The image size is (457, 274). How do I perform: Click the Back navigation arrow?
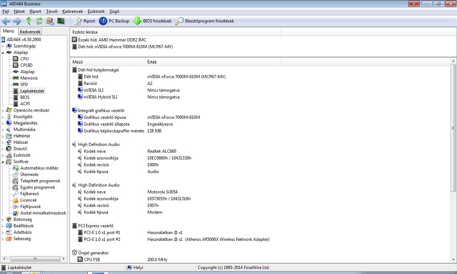coord(6,21)
